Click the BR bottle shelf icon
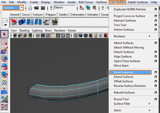Image resolution: width=160 pixels, height=113 pixels. 55,22
